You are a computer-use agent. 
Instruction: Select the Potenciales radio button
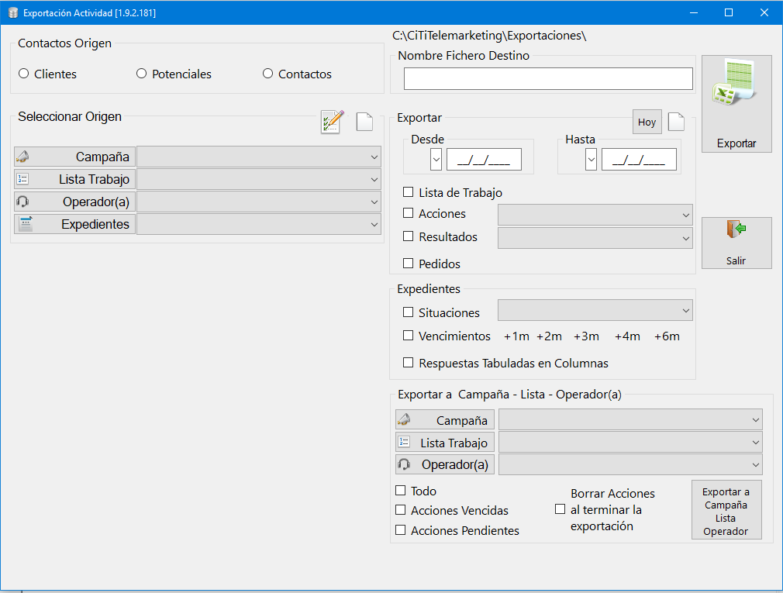click(141, 74)
